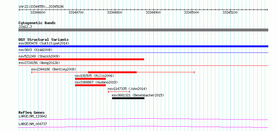Click the 33344800 ruler position label
The width and height of the screenshot is (277, 131).
[x=115, y=12]
